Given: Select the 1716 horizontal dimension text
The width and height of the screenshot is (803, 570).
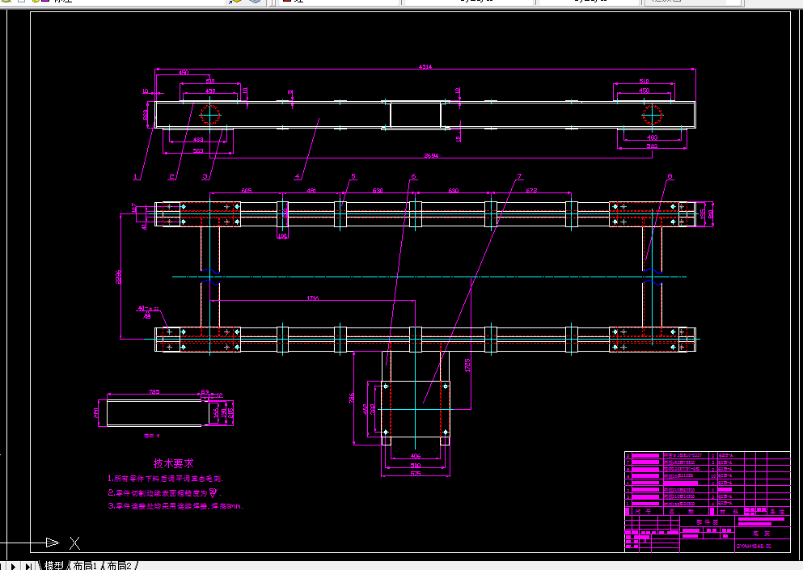Looking at the screenshot, I should click(312, 298).
